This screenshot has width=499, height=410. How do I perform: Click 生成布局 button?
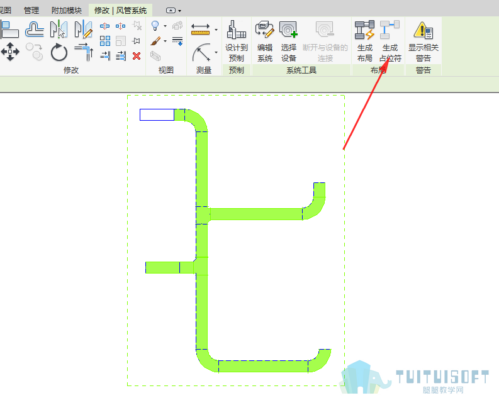365,42
